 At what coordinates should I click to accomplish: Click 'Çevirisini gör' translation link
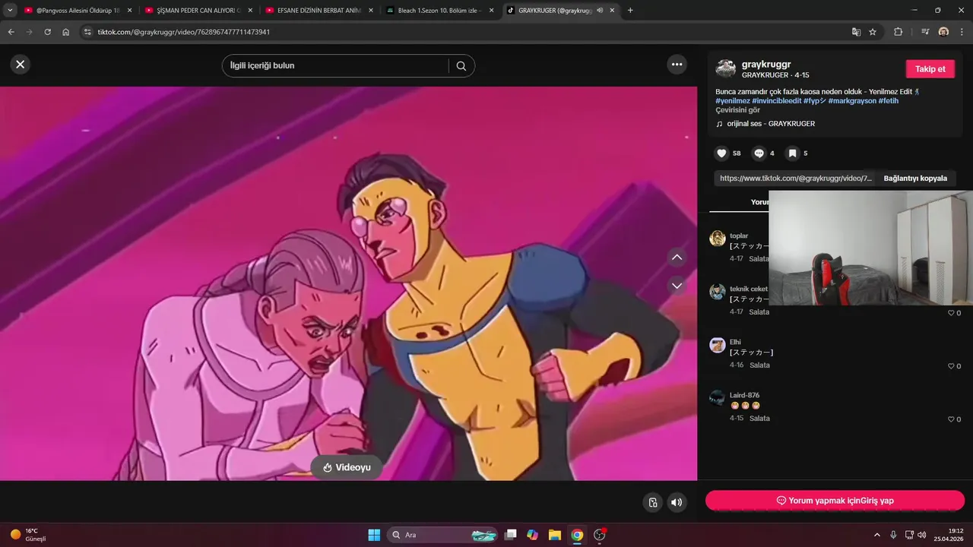coord(737,110)
